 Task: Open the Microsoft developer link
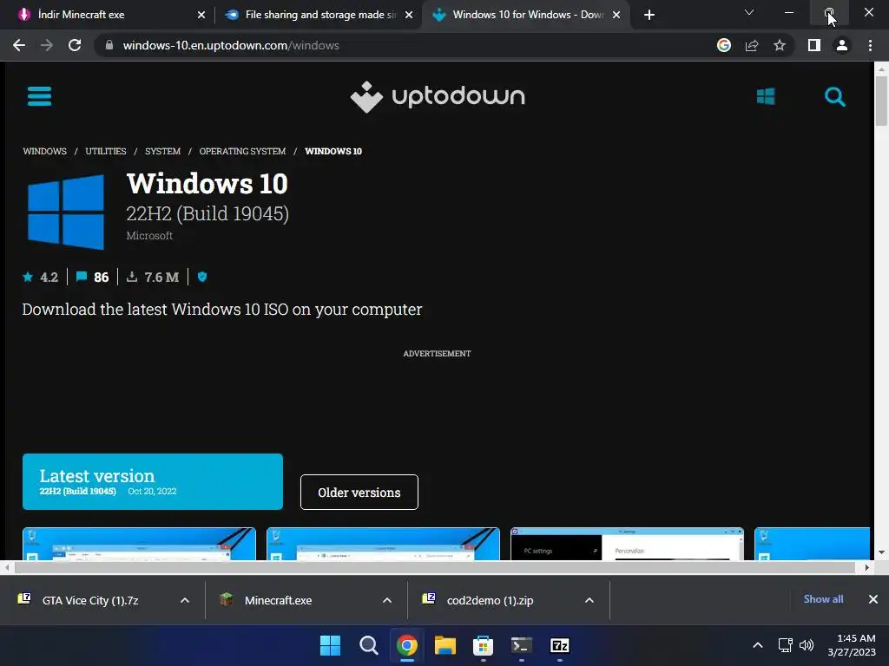coord(149,236)
